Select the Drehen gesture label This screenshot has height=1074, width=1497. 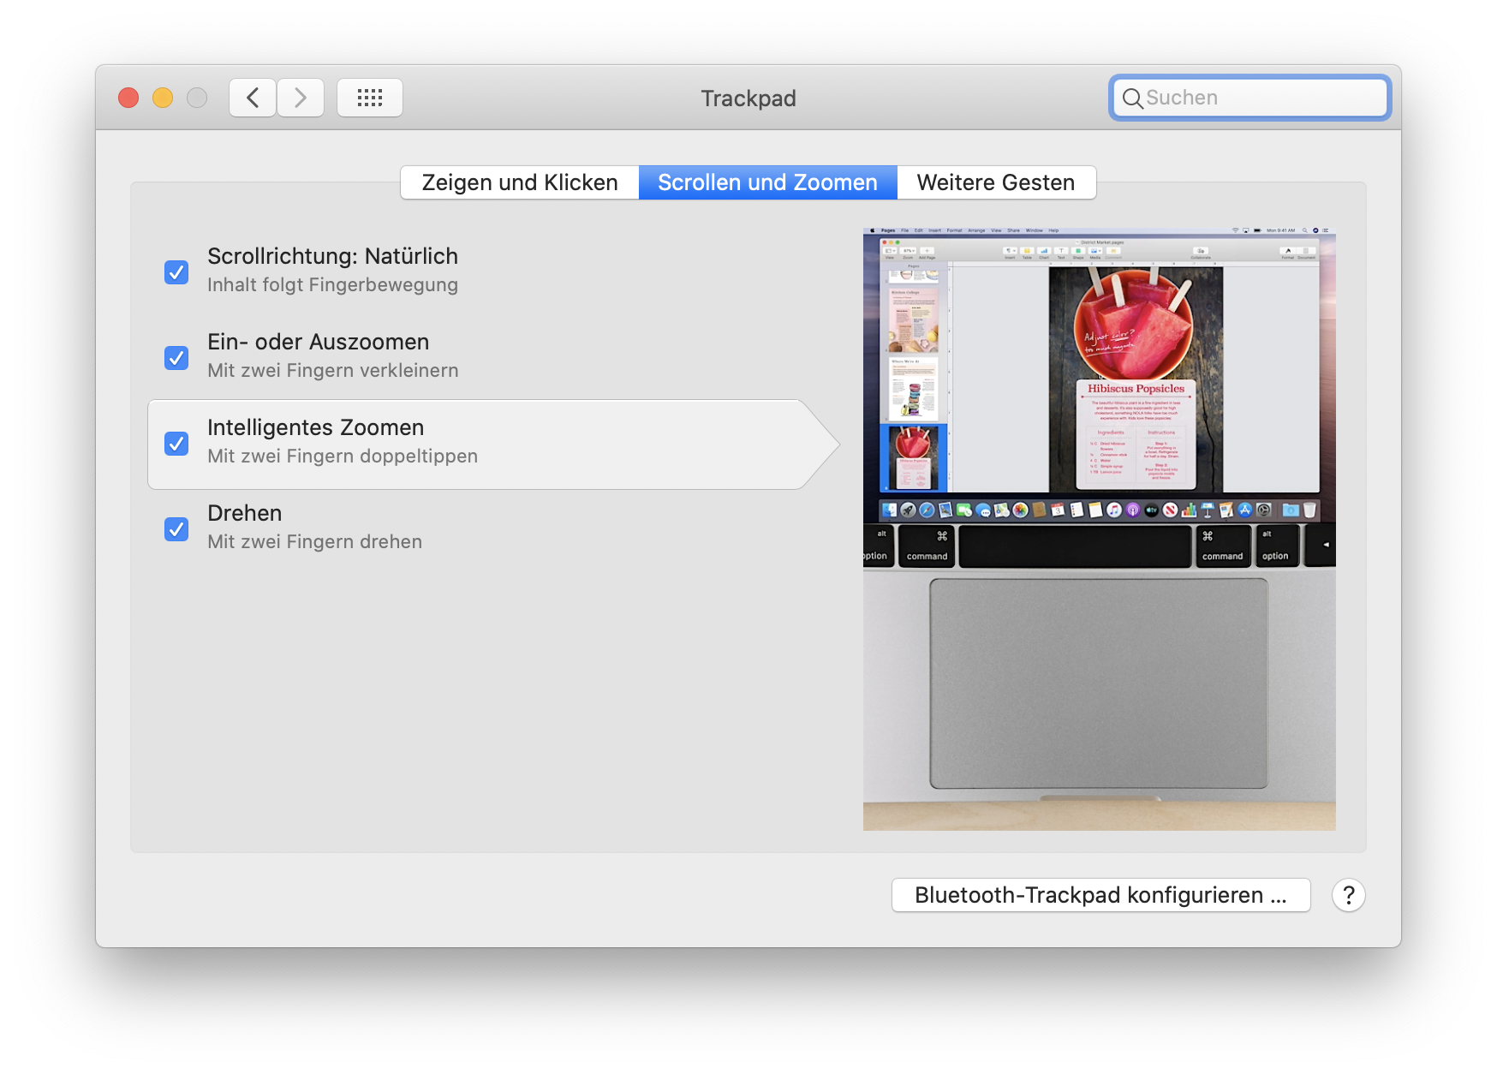tap(245, 513)
